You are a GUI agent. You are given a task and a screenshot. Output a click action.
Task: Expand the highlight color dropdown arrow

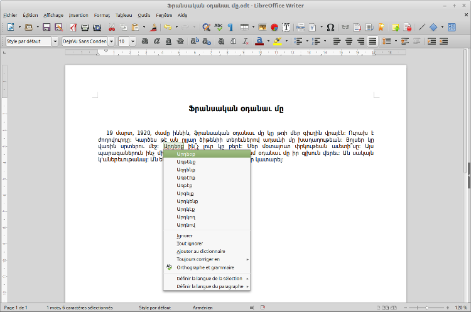286,41
